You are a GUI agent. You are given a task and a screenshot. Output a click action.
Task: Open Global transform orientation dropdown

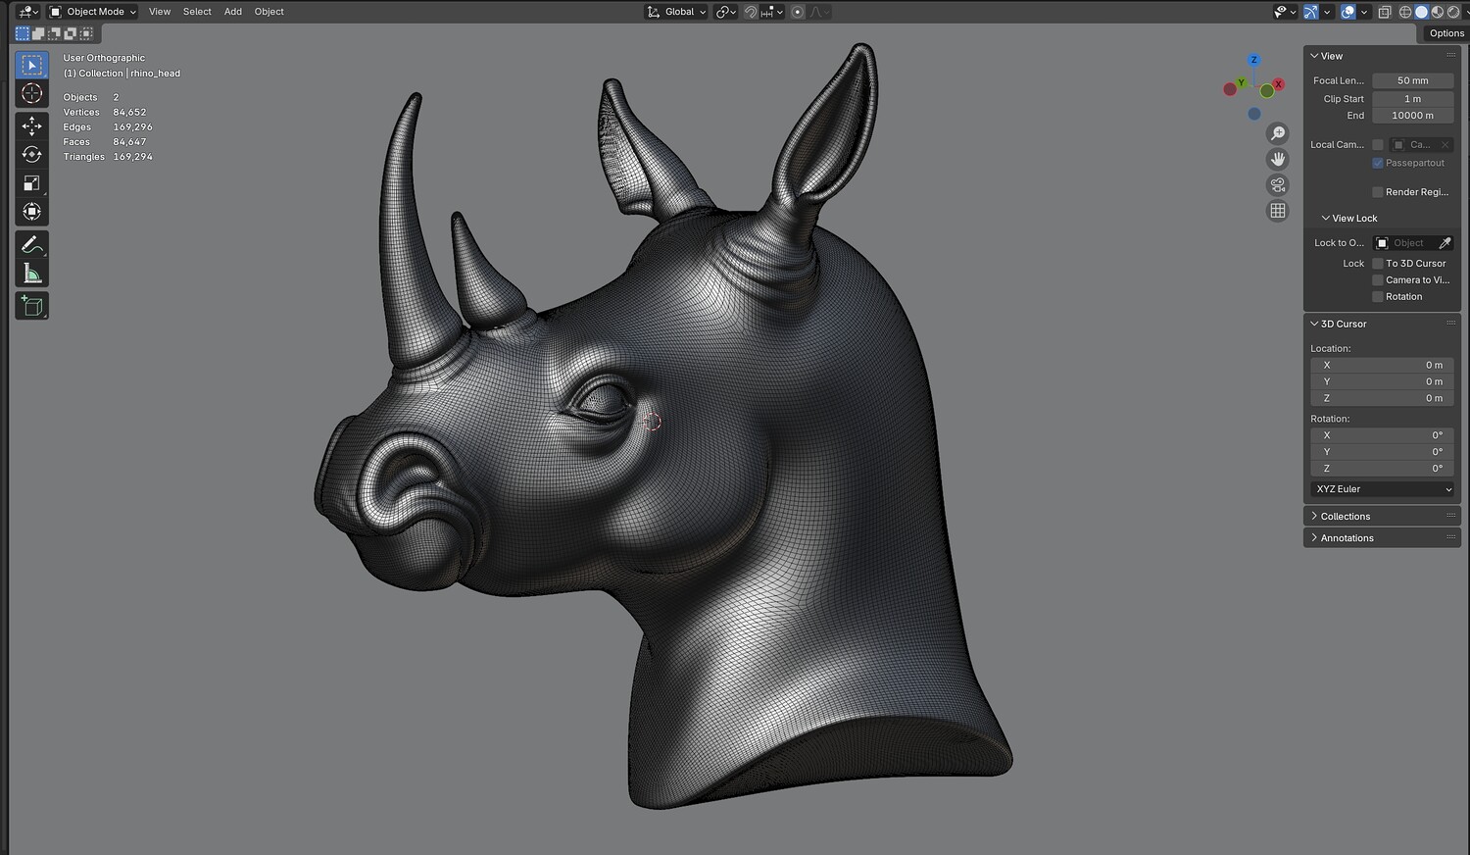[x=676, y=12]
